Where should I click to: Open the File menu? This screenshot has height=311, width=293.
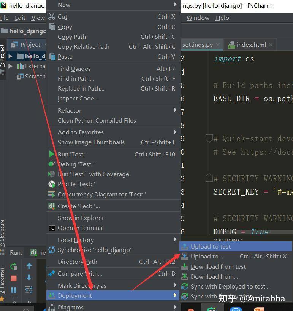click(4, 18)
